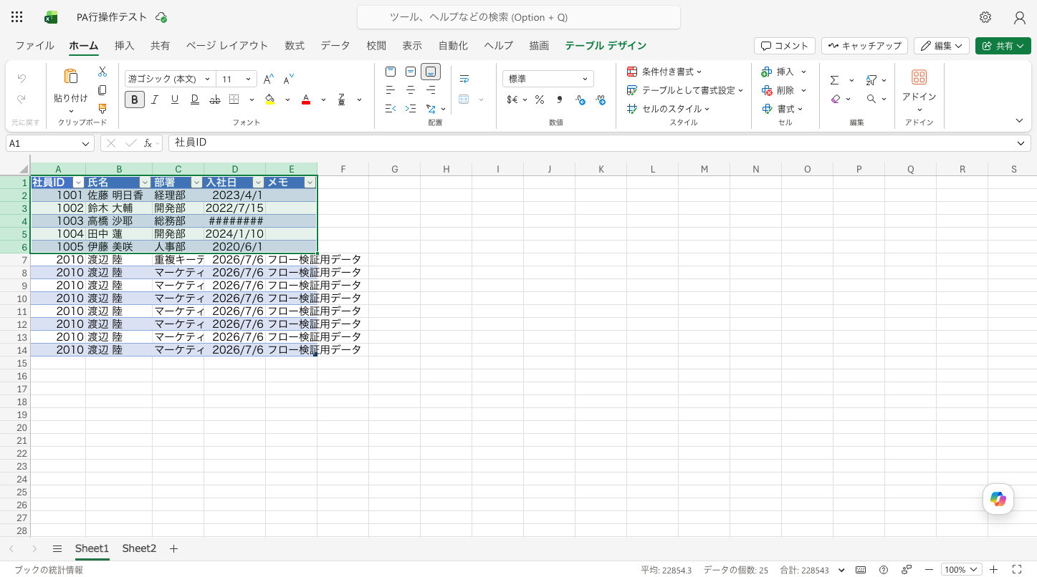The width and height of the screenshot is (1037, 577).
Task: Apply double underline formatting
Action: pos(194,100)
